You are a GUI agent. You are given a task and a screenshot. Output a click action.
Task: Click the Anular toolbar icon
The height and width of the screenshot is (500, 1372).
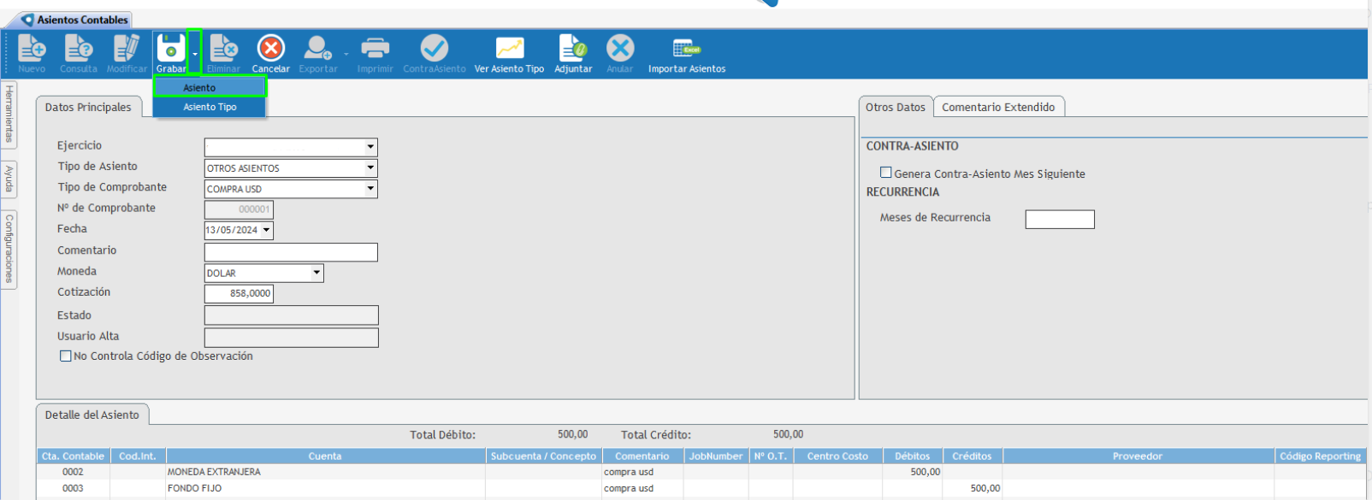pos(620,48)
